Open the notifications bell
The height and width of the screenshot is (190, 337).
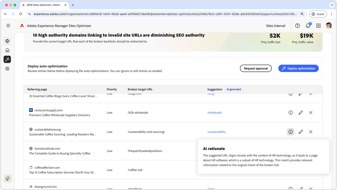point(308,26)
